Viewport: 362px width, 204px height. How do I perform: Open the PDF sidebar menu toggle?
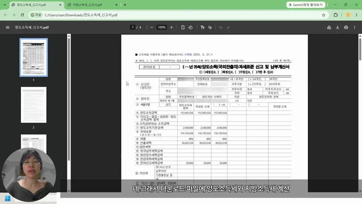point(7,27)
